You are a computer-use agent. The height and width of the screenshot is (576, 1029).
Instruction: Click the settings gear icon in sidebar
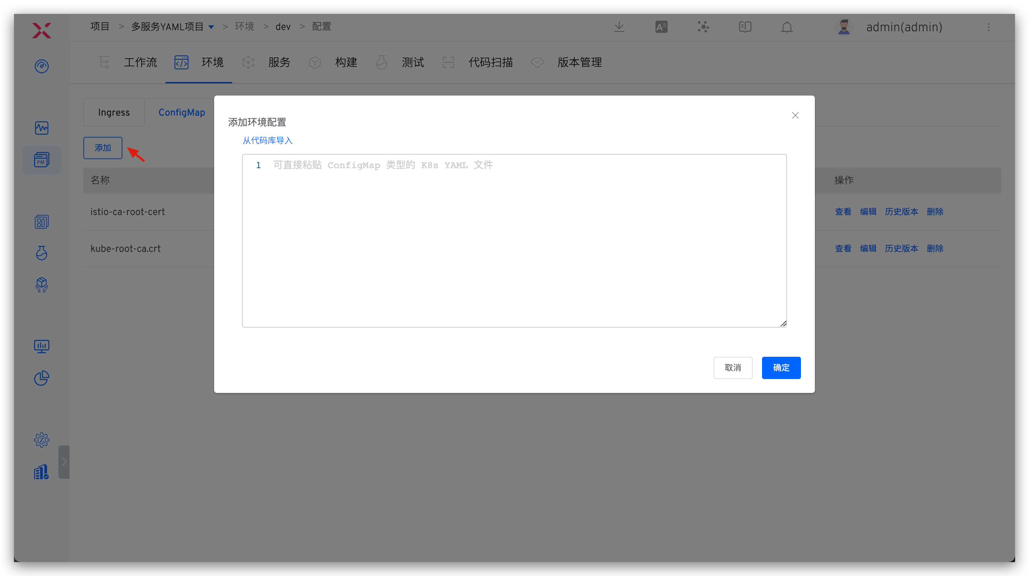[42, 439]
